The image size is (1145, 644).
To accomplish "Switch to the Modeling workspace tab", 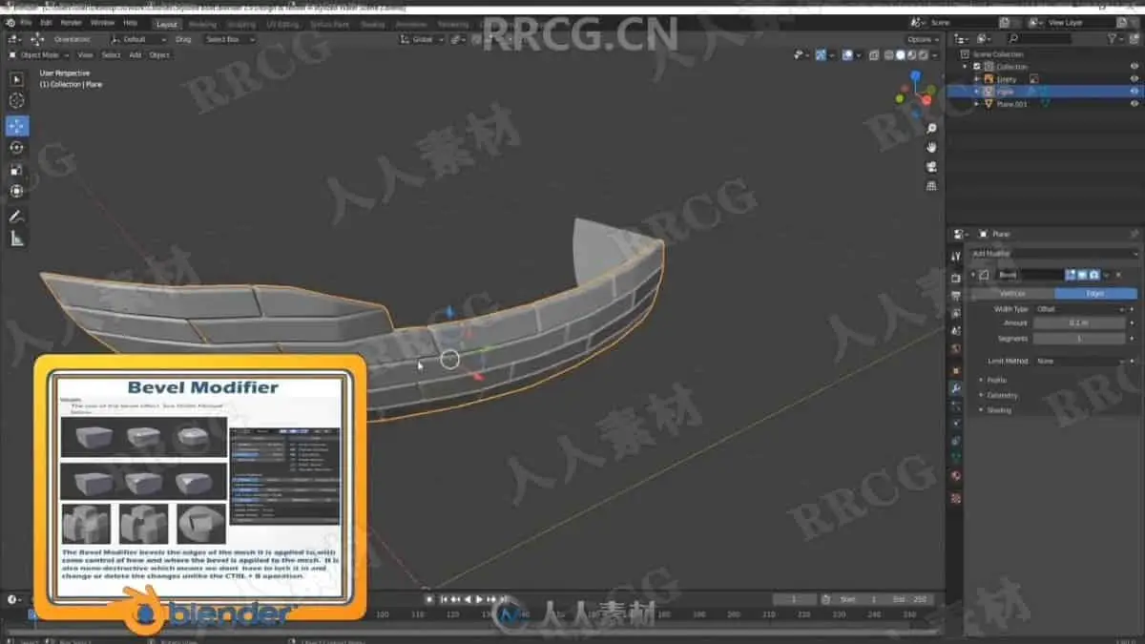I will tap(201, 23).
